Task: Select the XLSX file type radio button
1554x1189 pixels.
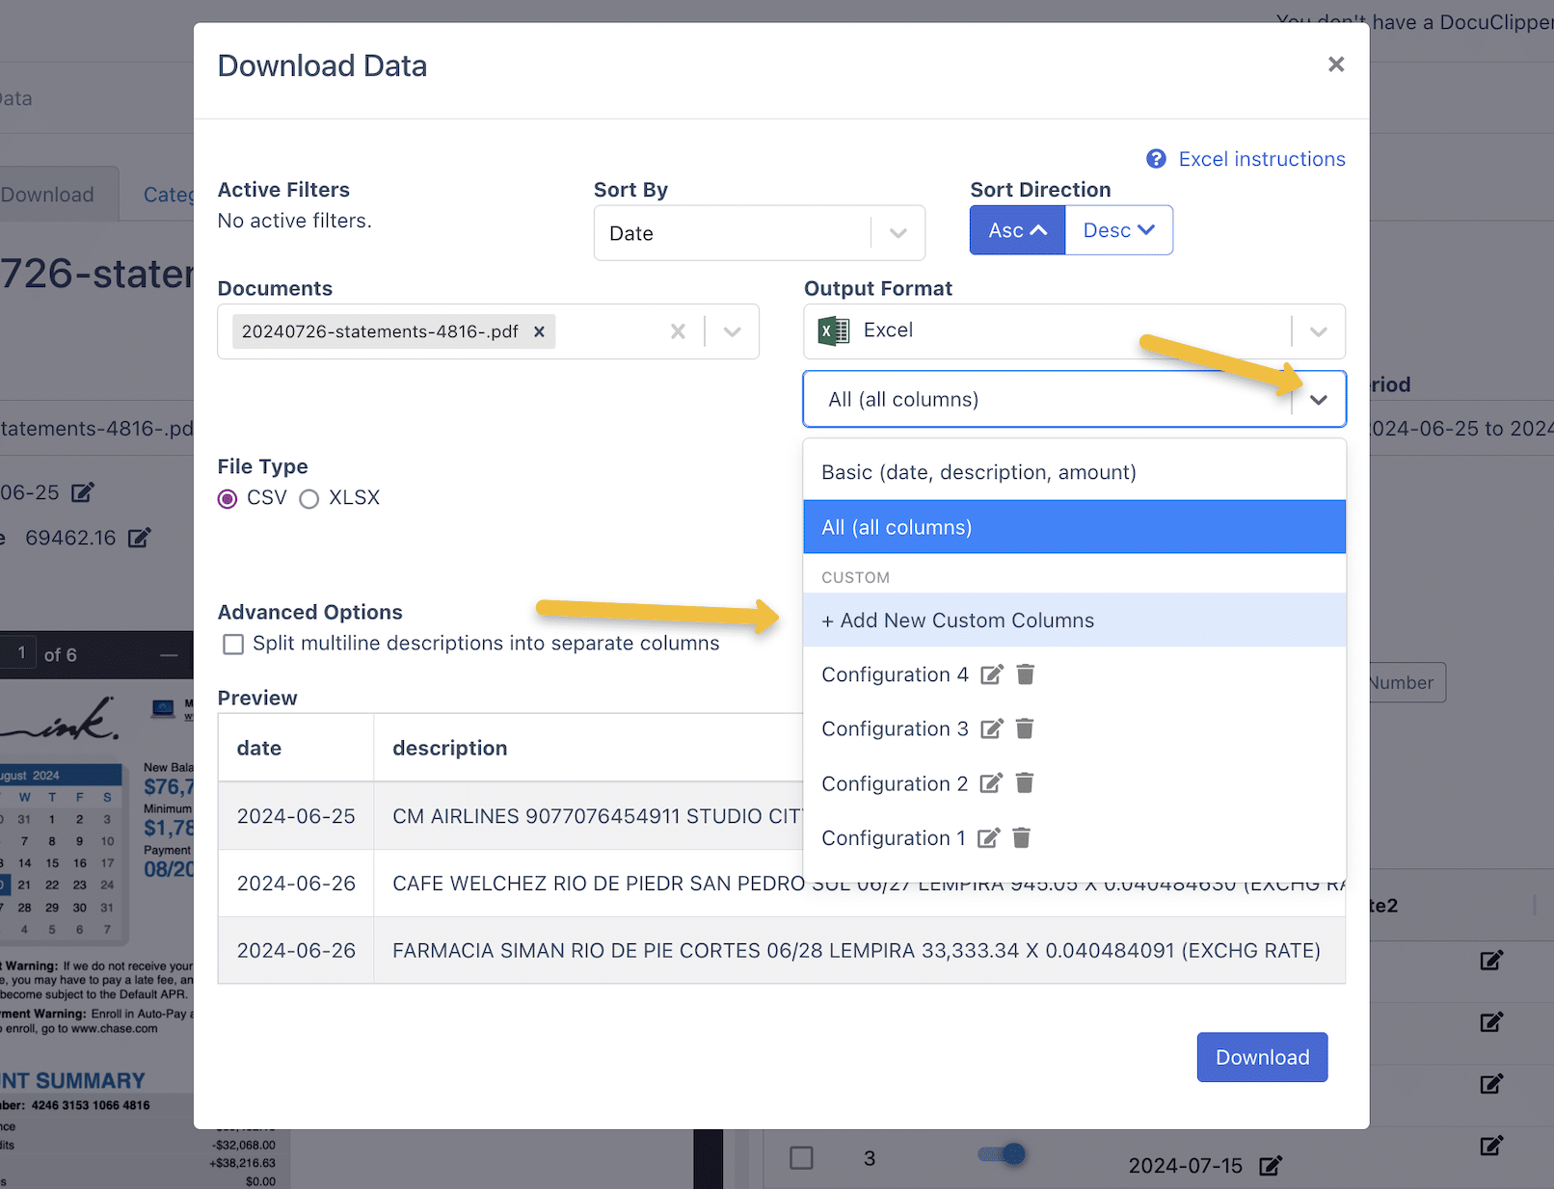Action: point(308,498)
